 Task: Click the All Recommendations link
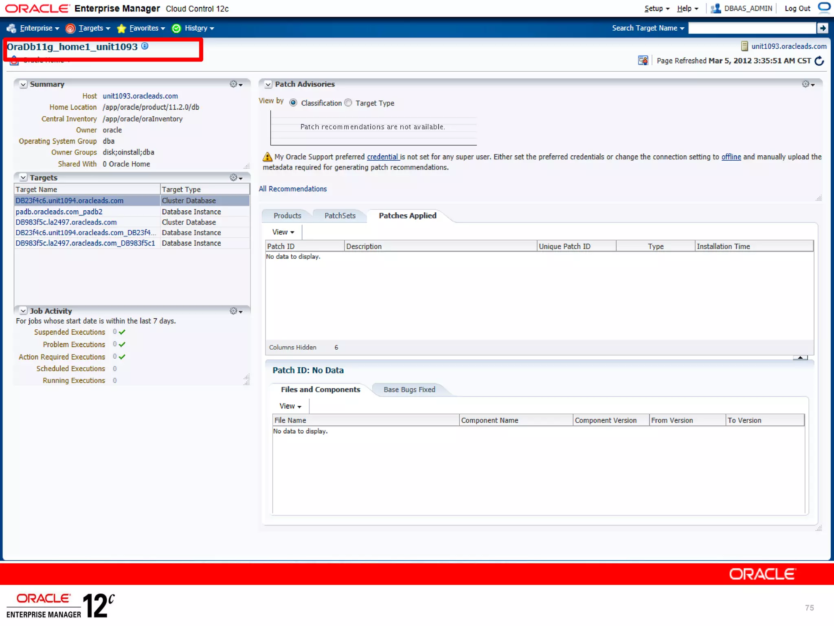tap(293, 189)
